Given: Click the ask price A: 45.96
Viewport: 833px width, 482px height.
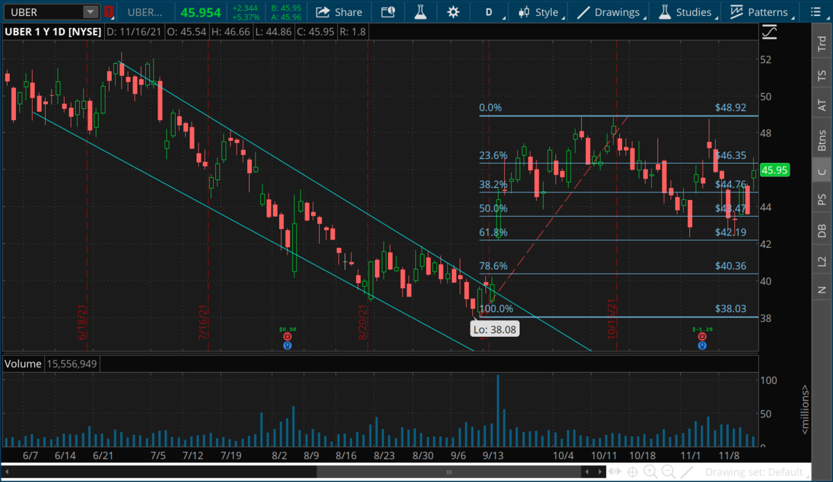Looking at the screenshot, I should click(x=286, y=17).
